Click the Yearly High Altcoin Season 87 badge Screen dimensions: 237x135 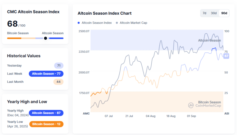[x=46, y=113]
